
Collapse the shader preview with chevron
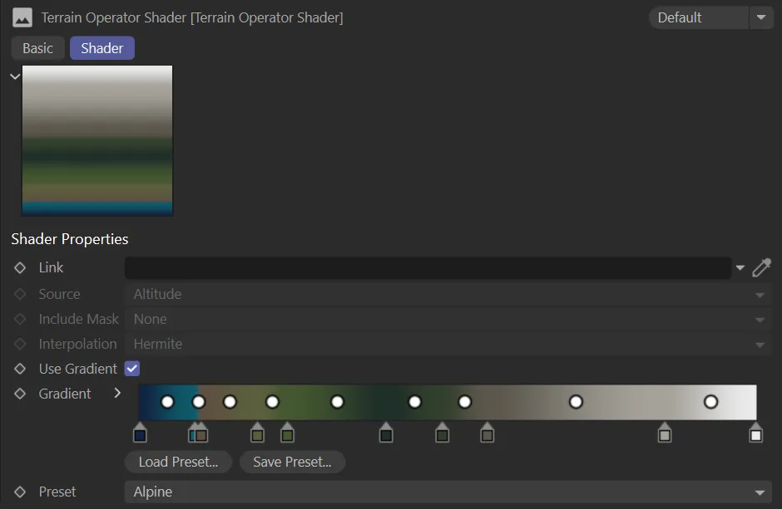[15, 76]
